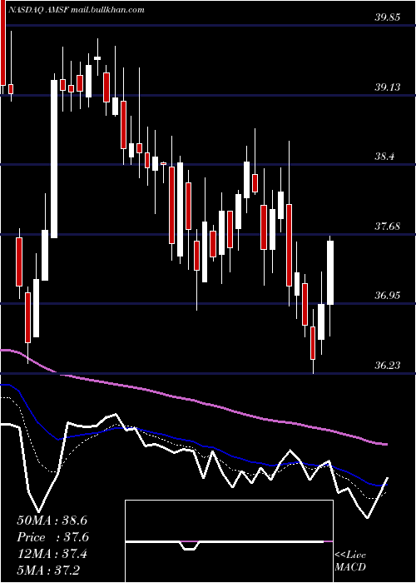Select the 39.85 price level label
The width and height of the screenshot is (416, 583).
tap(388, 17)
